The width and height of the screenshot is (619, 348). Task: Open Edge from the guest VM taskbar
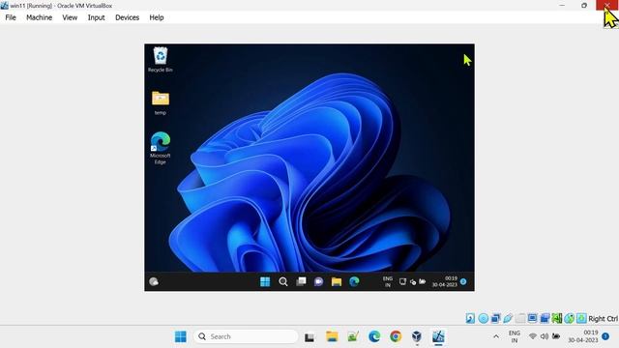click(354, 281)
